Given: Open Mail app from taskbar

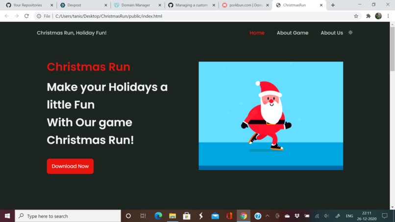Looking at the screenshot, I should click(x=215, y=216).
